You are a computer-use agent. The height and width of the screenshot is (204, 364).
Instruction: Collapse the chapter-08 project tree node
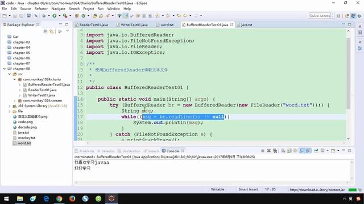click(x=5, y=69)
